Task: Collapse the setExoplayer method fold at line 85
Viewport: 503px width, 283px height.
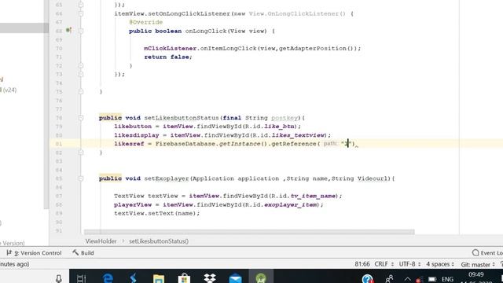Action: point(81,178)
